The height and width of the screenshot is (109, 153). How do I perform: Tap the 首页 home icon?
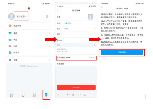[x=11, y=95]
